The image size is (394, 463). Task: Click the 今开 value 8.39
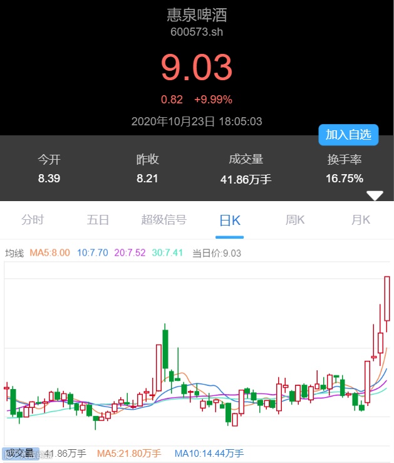(x=49, y=179)
